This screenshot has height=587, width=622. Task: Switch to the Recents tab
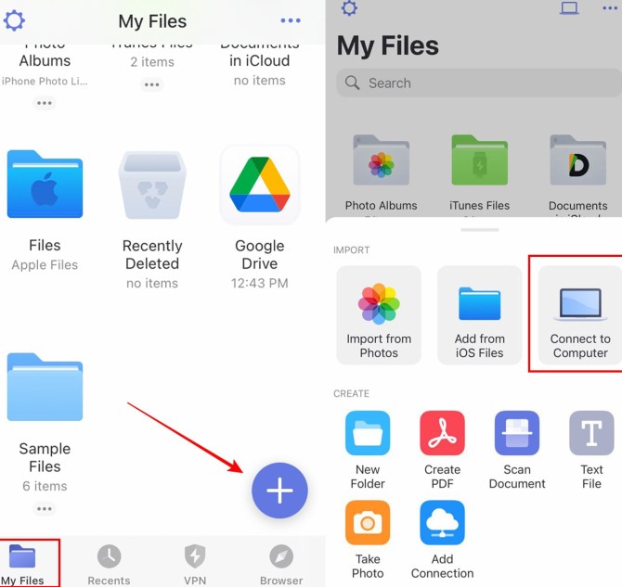tap(109, 564)
